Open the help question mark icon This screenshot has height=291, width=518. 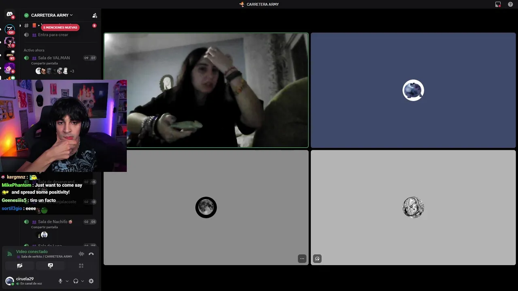pyautogui.click(x=510, y=4)
